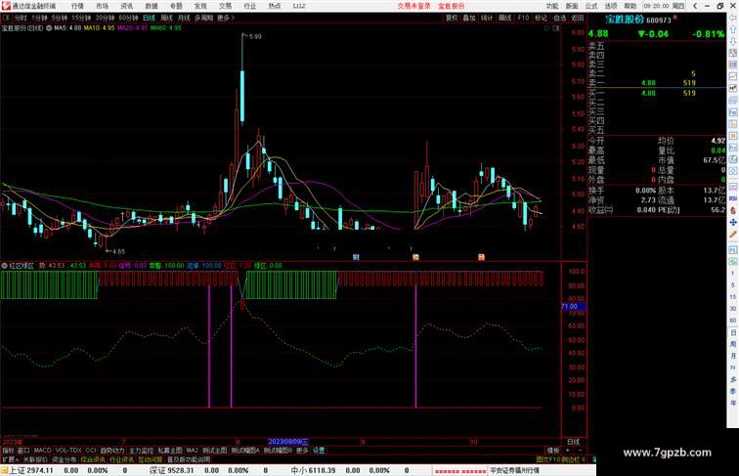Select the 月线 monthly period
Image resolution: width=739 pixels, height=476 pixels.
[184, 18]
